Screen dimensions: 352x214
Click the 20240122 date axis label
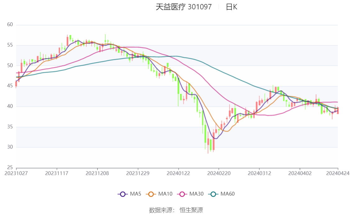click(x=178, y=173)
